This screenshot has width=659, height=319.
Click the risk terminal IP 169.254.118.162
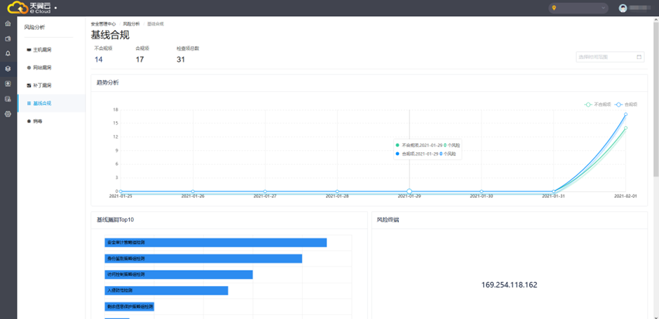tap(509, 285)
